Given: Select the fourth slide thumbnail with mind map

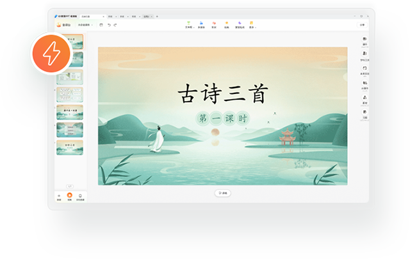Looking at the screenshot, I should [x=70, y=95].
